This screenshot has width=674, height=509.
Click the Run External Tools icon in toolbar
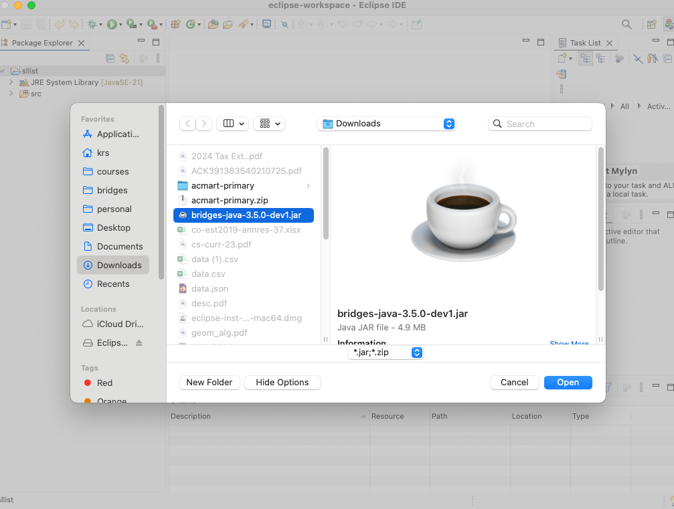pyautogui.click(x=152, y=25)
